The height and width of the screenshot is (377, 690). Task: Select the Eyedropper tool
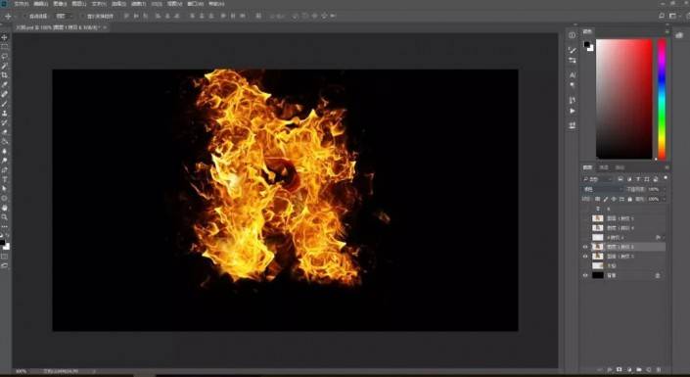tap(5, 84)
